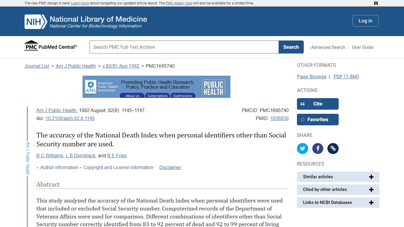
Task: Click the Abstract heading
Action: 48,184
